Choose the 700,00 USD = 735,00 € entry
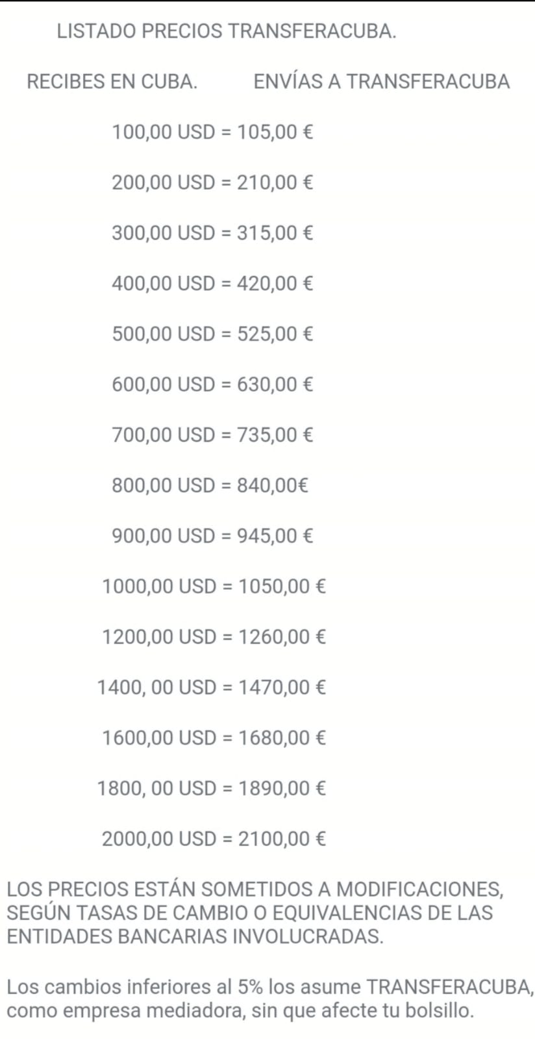 [212, 435]
